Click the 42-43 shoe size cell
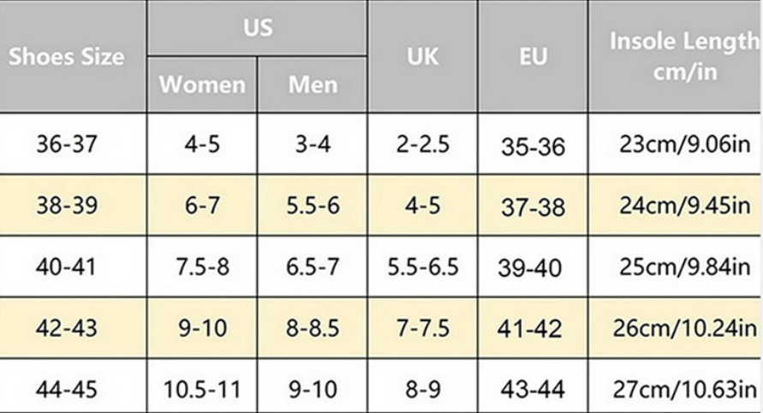763x413 pixels. (x=67, y=329)
